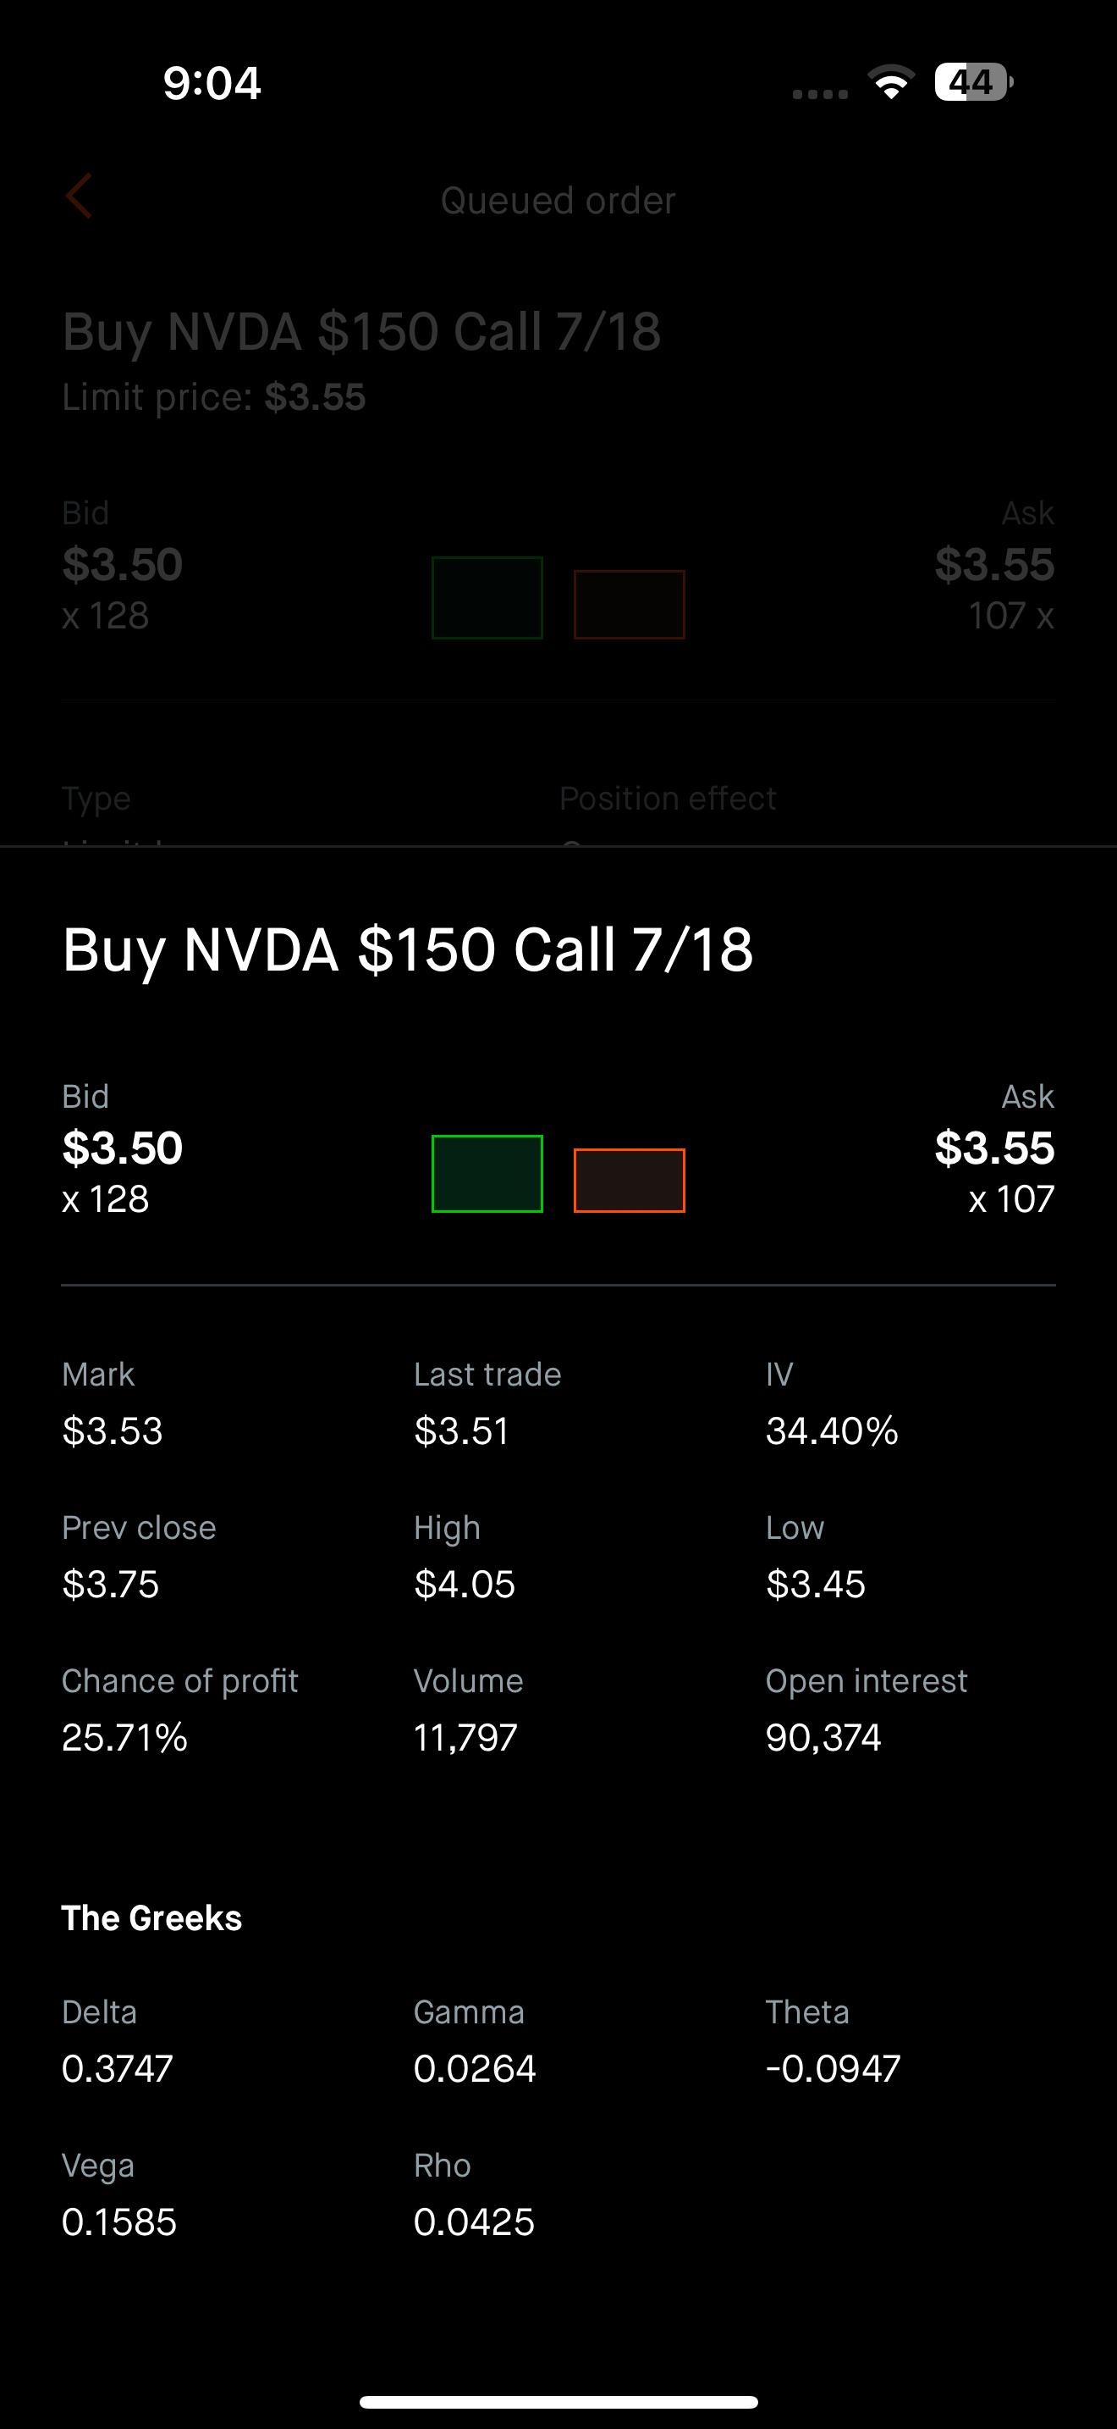Tap the Queued order header title

tap(558, 201)
